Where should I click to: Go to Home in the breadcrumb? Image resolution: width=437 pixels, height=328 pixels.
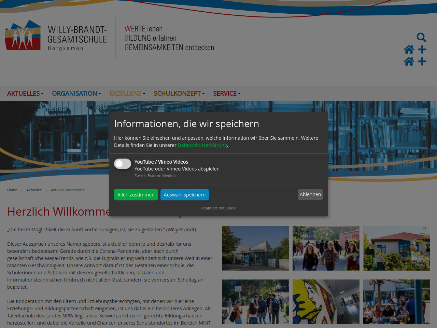pyautogui.click(x=12, y=190)
